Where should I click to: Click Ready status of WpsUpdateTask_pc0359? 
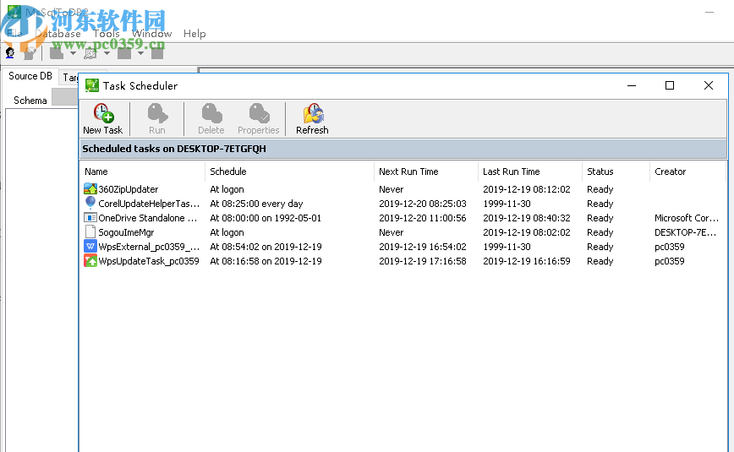click(x=600, y=261)
